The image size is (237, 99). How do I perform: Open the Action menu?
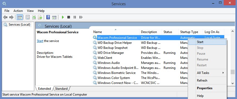pyautogui.click(x=18, y=11)
